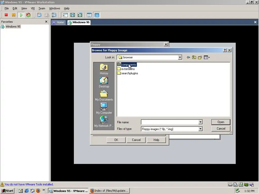Click Cancel in the browse dialog

(221, 129)
